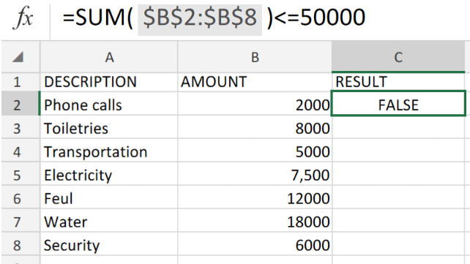Select the Phone calls cell
The height and width of the screenshot is (264, 470).
pyautogui.click(x=109, y=104)
